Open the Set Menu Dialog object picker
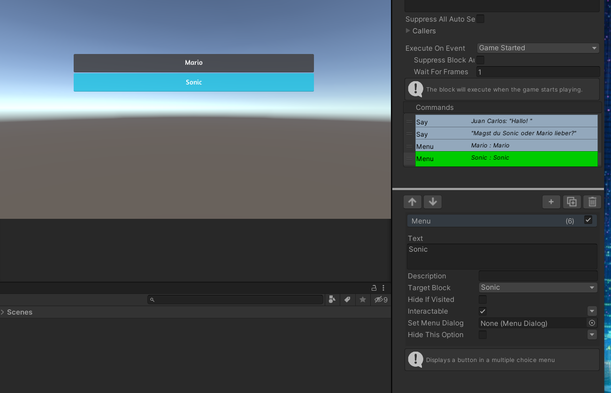Screen dimensions: 611x393 tap(592, 323)
